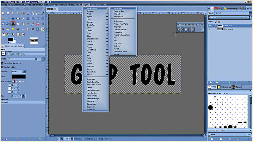
Task: Select the Move tool
Action: (x=13, y=19)
